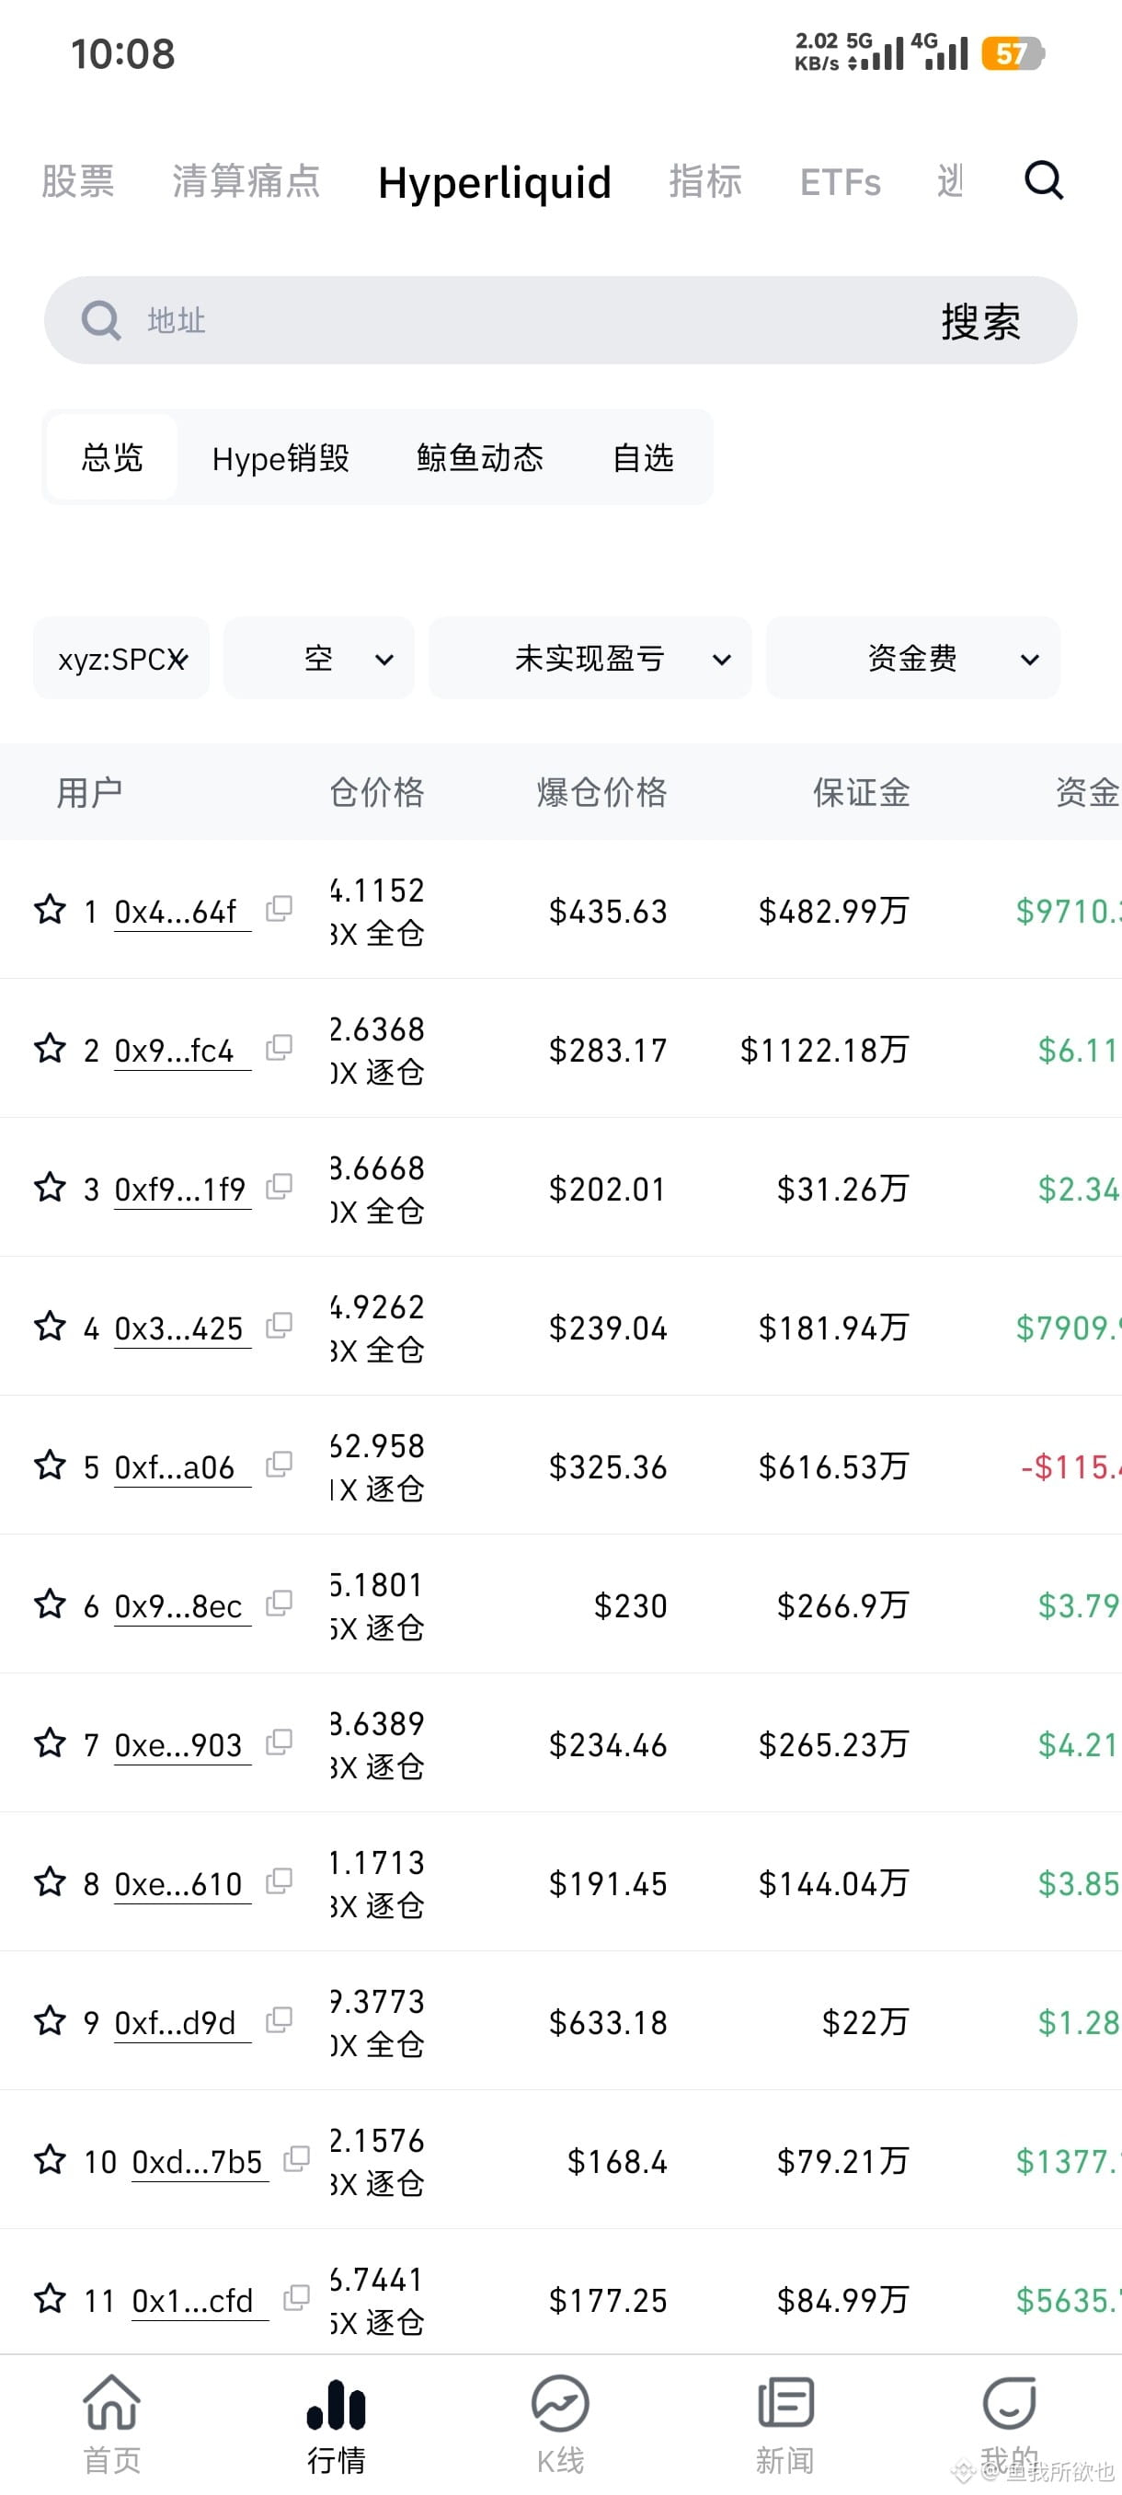Add 0xf...a06 to favorites with its star

pyautogui.click(x=51, y=1465)
